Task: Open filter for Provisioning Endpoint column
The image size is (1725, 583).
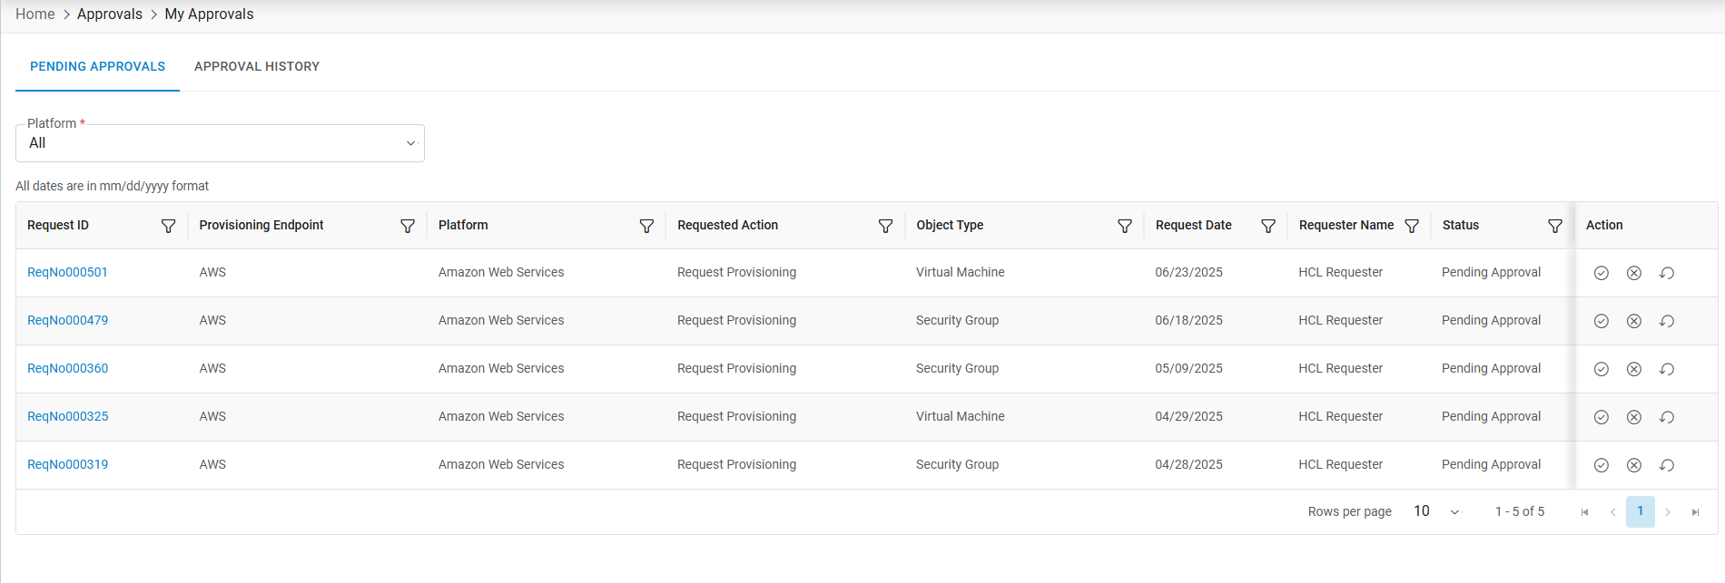Action: [x=408, y=226]
